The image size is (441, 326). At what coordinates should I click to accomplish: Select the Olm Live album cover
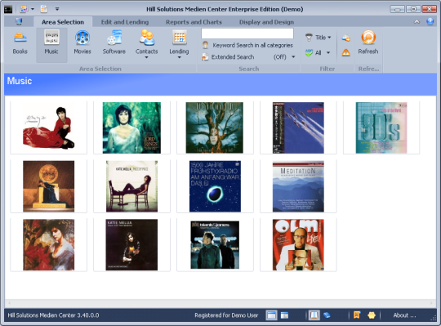tap(298, 245)
